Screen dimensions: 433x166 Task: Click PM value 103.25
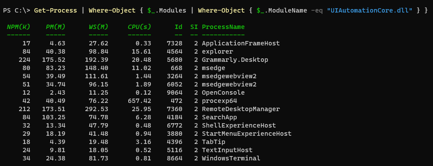coord(54,117)
